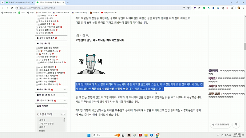Screen dimensions: 246x138
Task: Open the Extensions puzzle icon
Action: coord(232,8)
